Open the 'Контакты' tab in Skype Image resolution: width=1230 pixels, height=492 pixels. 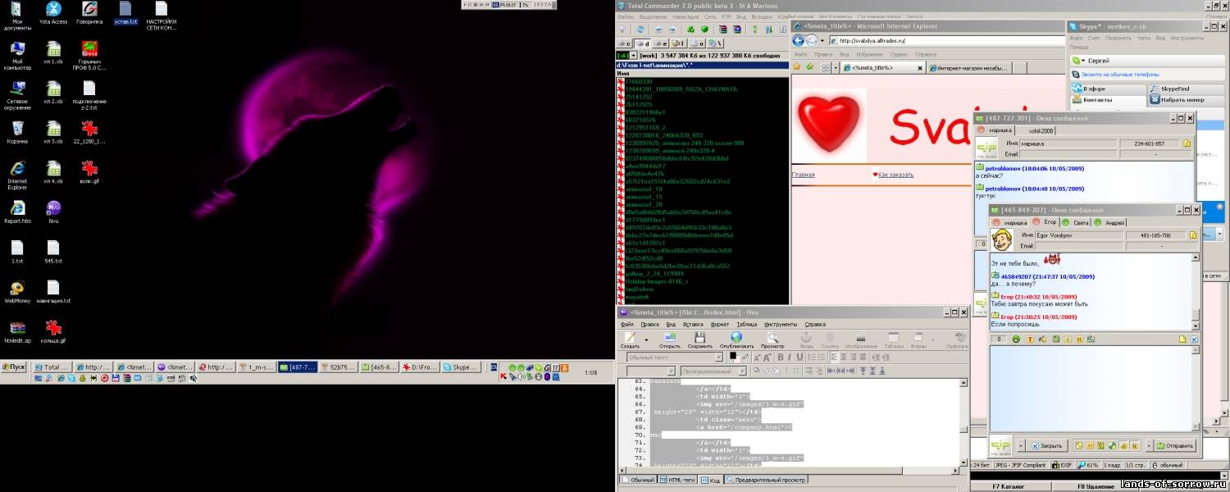(1108, 100)
